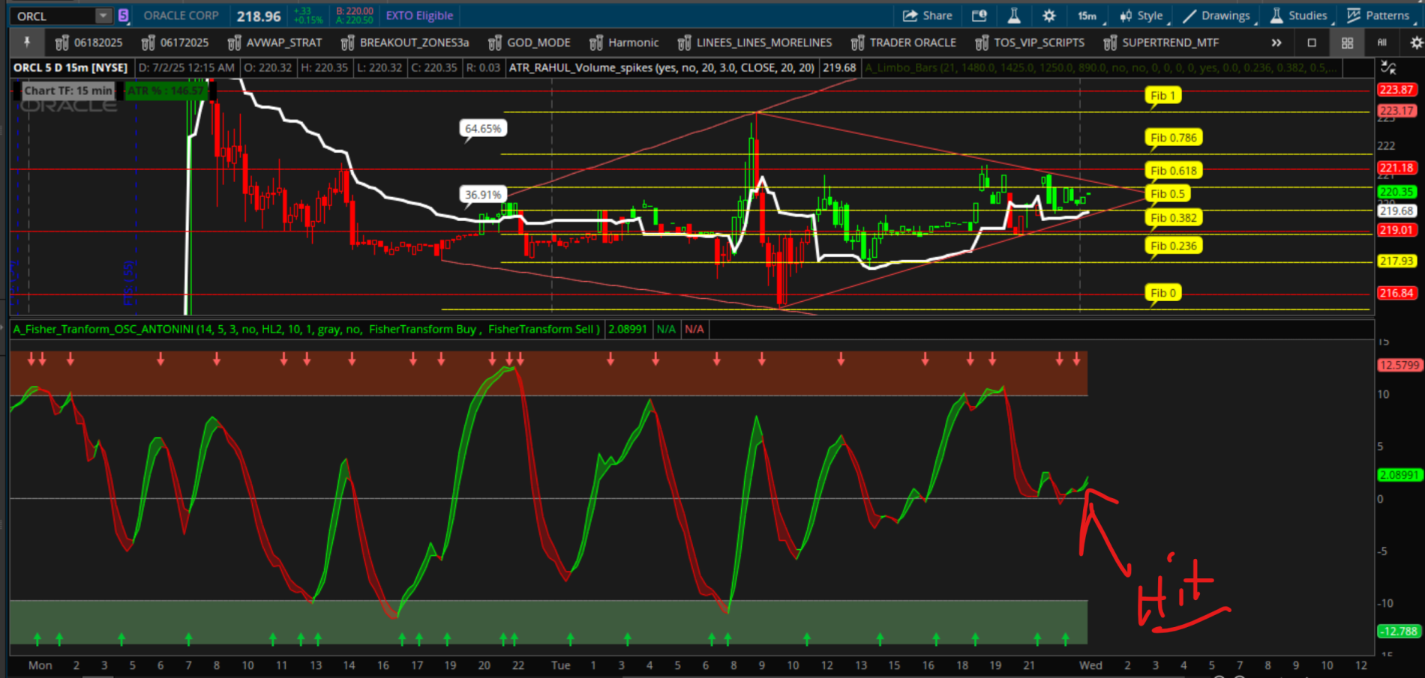Open the Drawings menu
Screen dimensions: 1425x678
click(x=1216, y=16)
